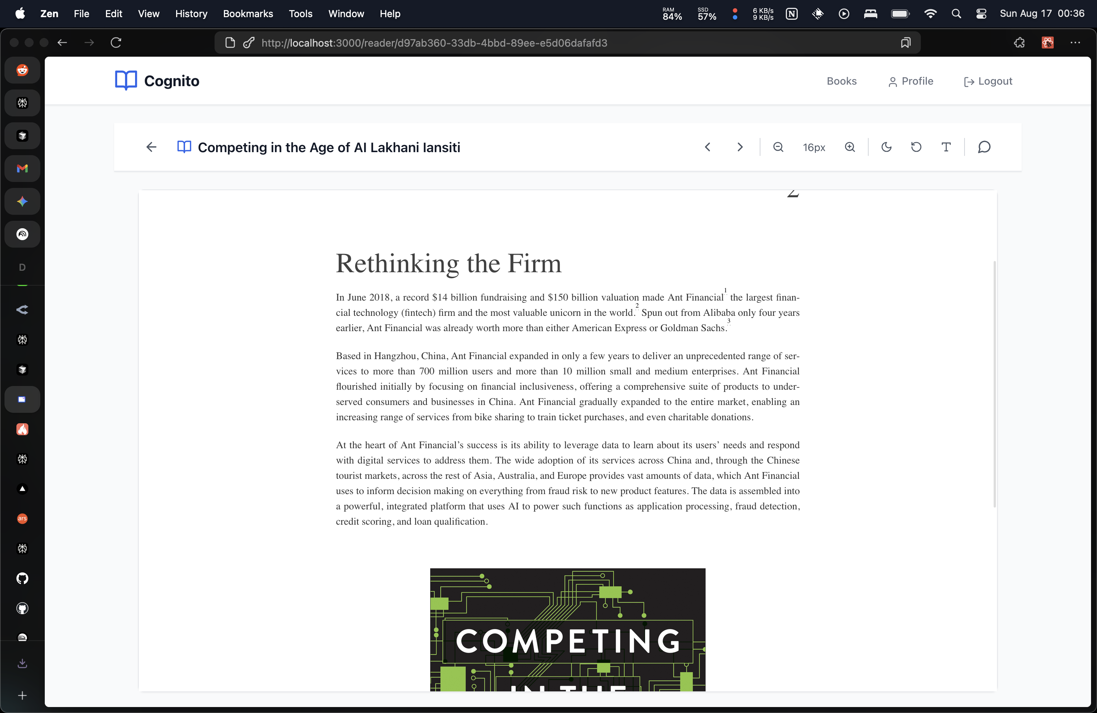Open macOS Control Center toggle icon
This screenshot has height=713, width=1097.
click(x=981, y=14)
